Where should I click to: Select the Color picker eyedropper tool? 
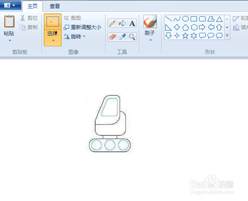(x=122, y=37)
